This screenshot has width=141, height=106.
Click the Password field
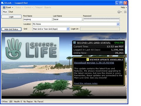tap(101, 19)
